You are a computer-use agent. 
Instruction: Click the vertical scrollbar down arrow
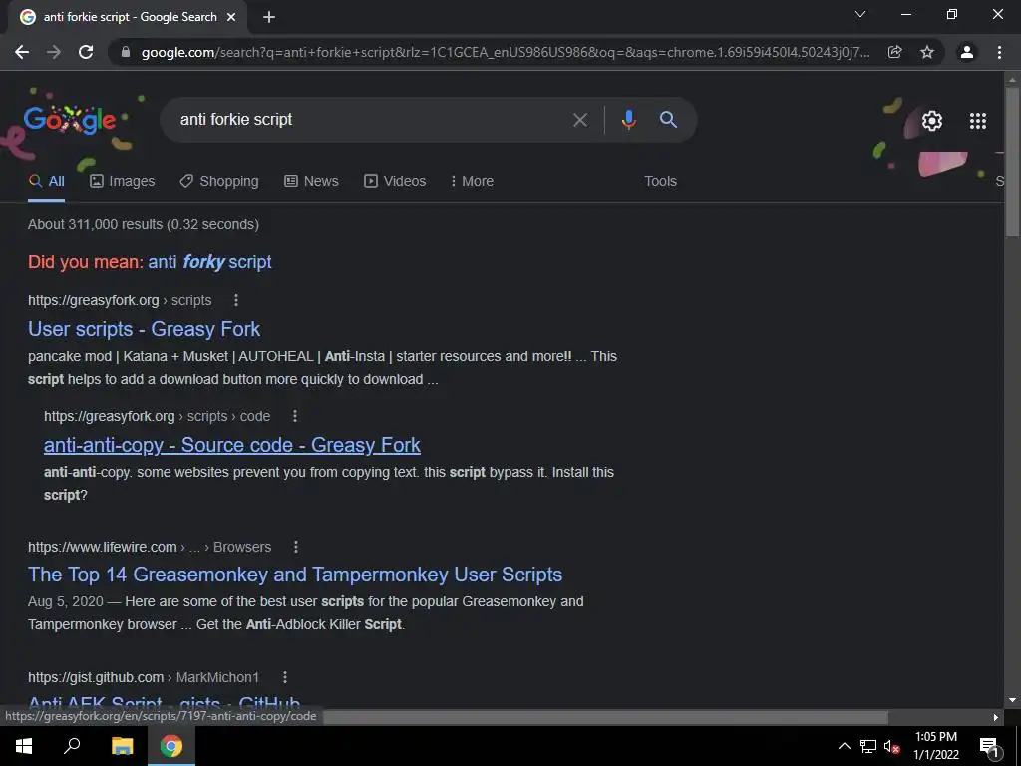(1012, 701)
